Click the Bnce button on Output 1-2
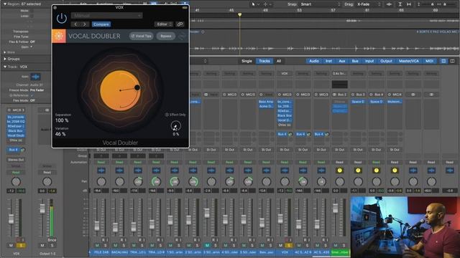The height and width of the screenshot is (258, 460). coord(52,240)
